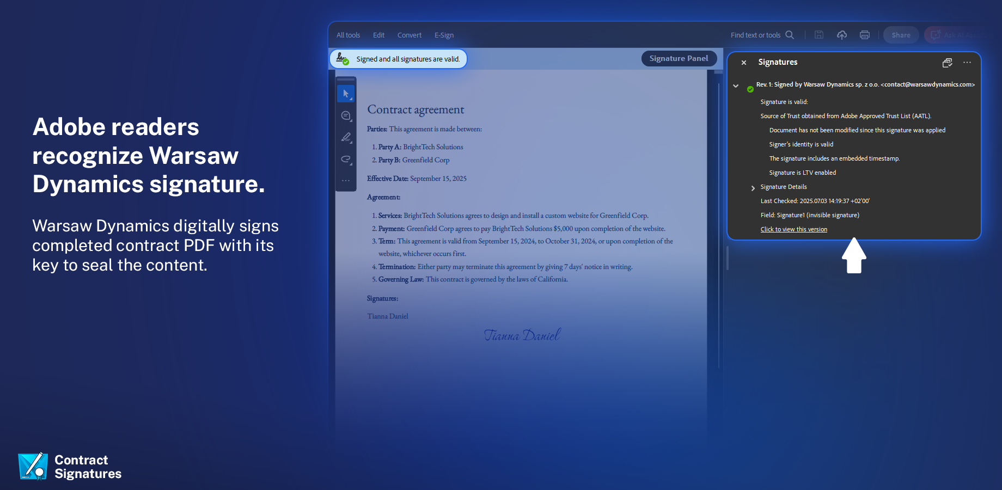Image resolution: width=1002 pixels, height=490 pixels.
Task: Click 'Signed and all signatures are valid.' message
Action: point(408,59)
